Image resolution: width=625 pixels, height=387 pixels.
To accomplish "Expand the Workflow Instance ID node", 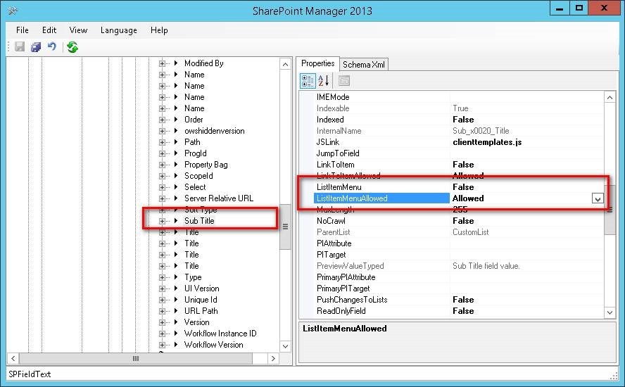I will point(162,334).
